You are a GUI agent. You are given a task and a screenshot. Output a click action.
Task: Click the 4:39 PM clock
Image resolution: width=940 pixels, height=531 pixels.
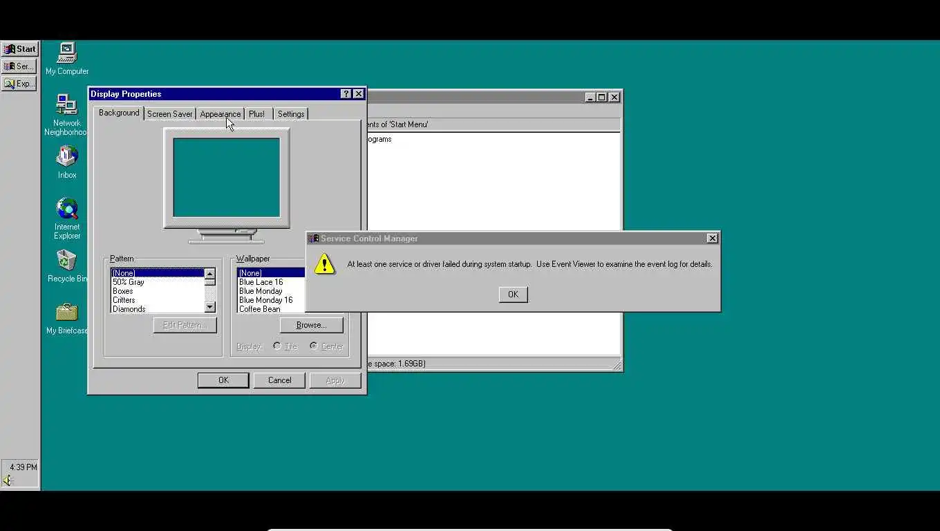pos(23,467)
